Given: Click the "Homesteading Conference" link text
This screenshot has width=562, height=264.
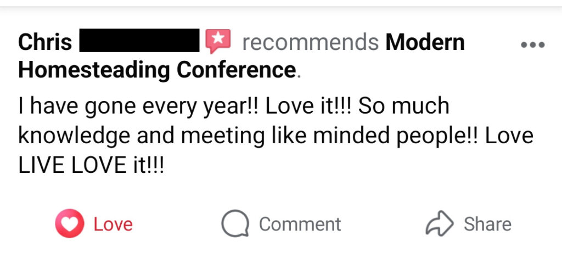Looking at the screenshot, I should click(157, 70).
